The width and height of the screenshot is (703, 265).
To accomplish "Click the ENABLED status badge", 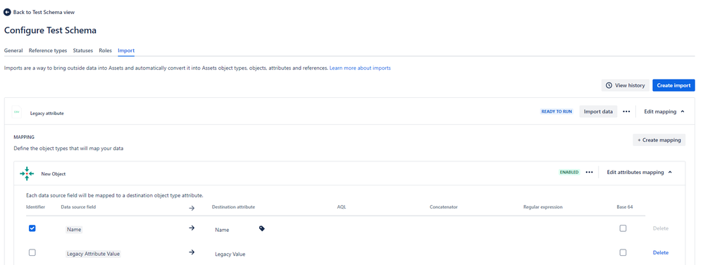I will (569, 172).
